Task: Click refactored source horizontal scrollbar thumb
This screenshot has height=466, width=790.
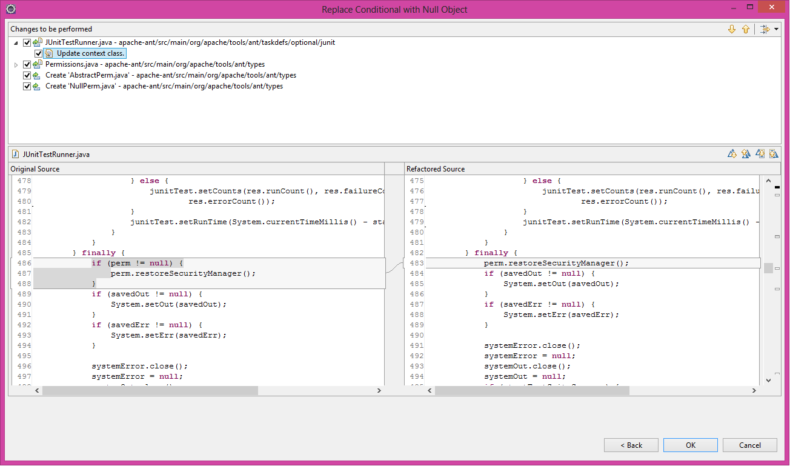Action: 532,391
